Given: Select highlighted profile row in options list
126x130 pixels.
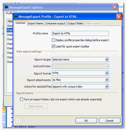Looking at the screenshot, I should pos(10,30).
